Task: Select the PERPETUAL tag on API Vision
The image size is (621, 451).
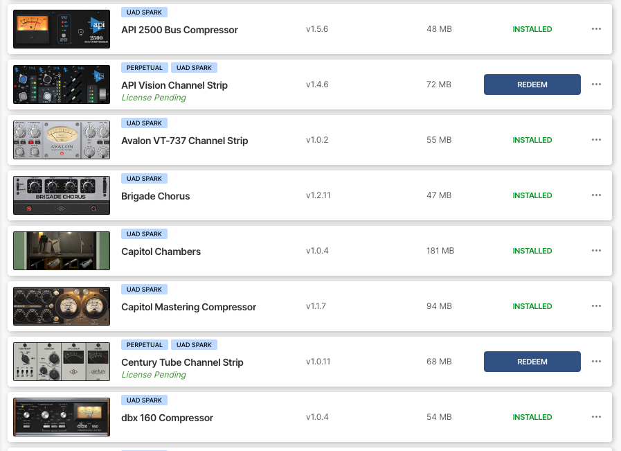Action: pos(145,68)
